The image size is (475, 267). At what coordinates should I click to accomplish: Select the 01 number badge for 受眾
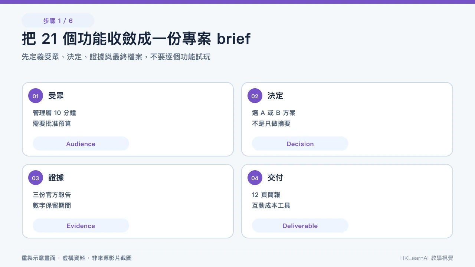click(36, 96)
